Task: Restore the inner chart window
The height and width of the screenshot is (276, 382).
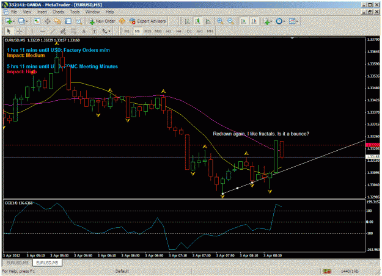Action: [x=370, y=12]
